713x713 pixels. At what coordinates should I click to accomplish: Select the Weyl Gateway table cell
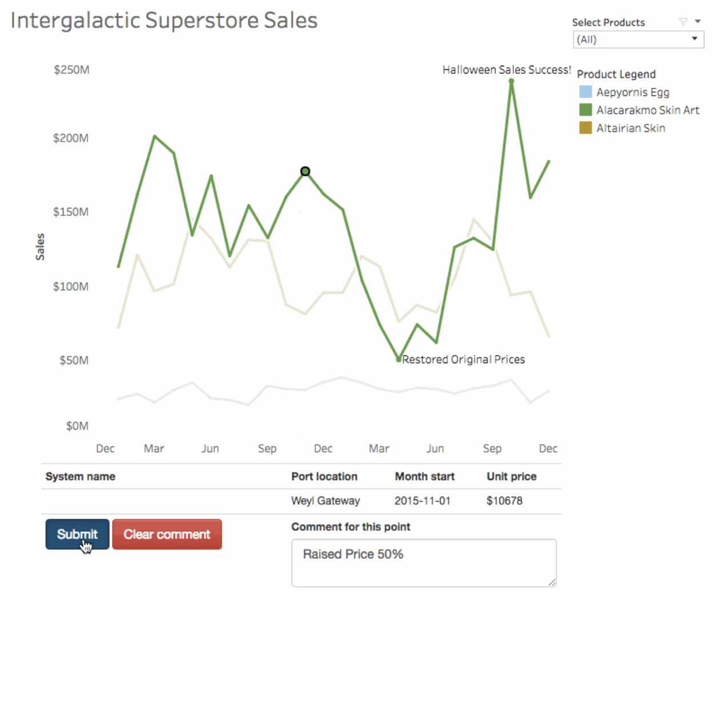(325, 501)
